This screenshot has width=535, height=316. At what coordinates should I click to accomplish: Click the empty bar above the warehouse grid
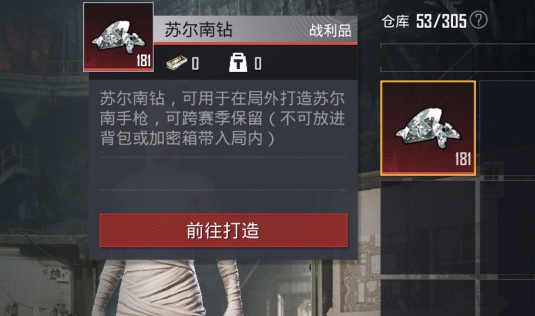458,57
